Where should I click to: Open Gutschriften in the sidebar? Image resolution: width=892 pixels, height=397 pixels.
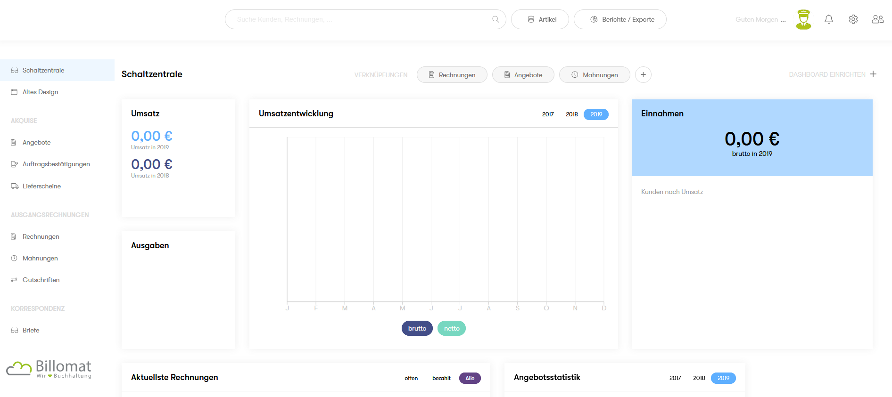41,280
